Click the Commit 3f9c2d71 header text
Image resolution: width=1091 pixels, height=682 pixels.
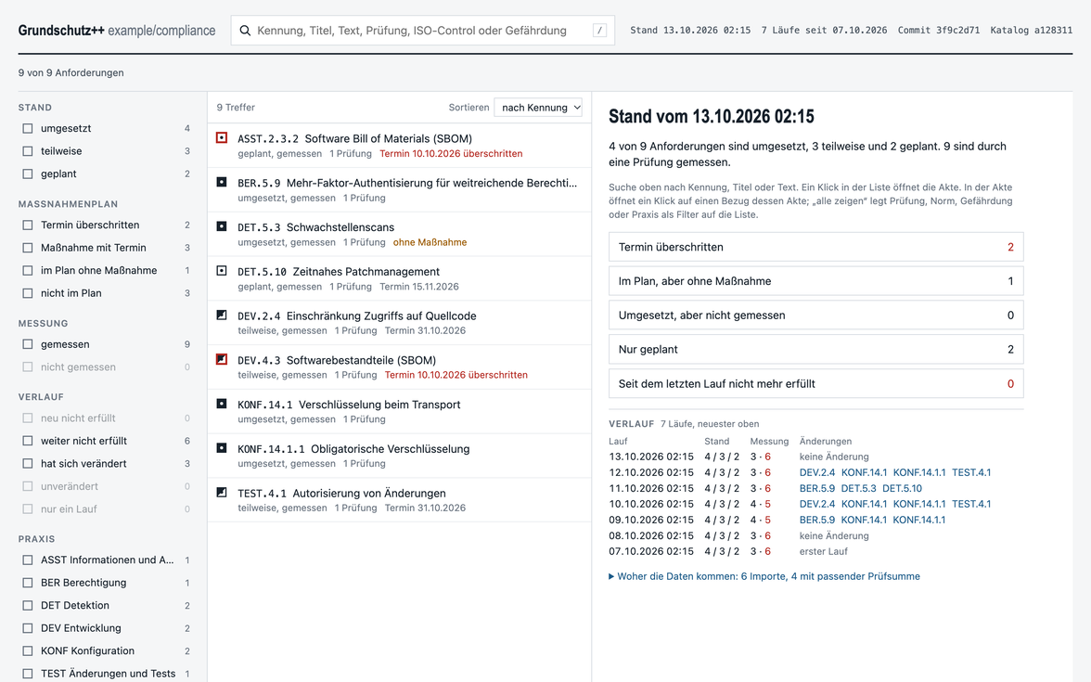click(939, 30)
